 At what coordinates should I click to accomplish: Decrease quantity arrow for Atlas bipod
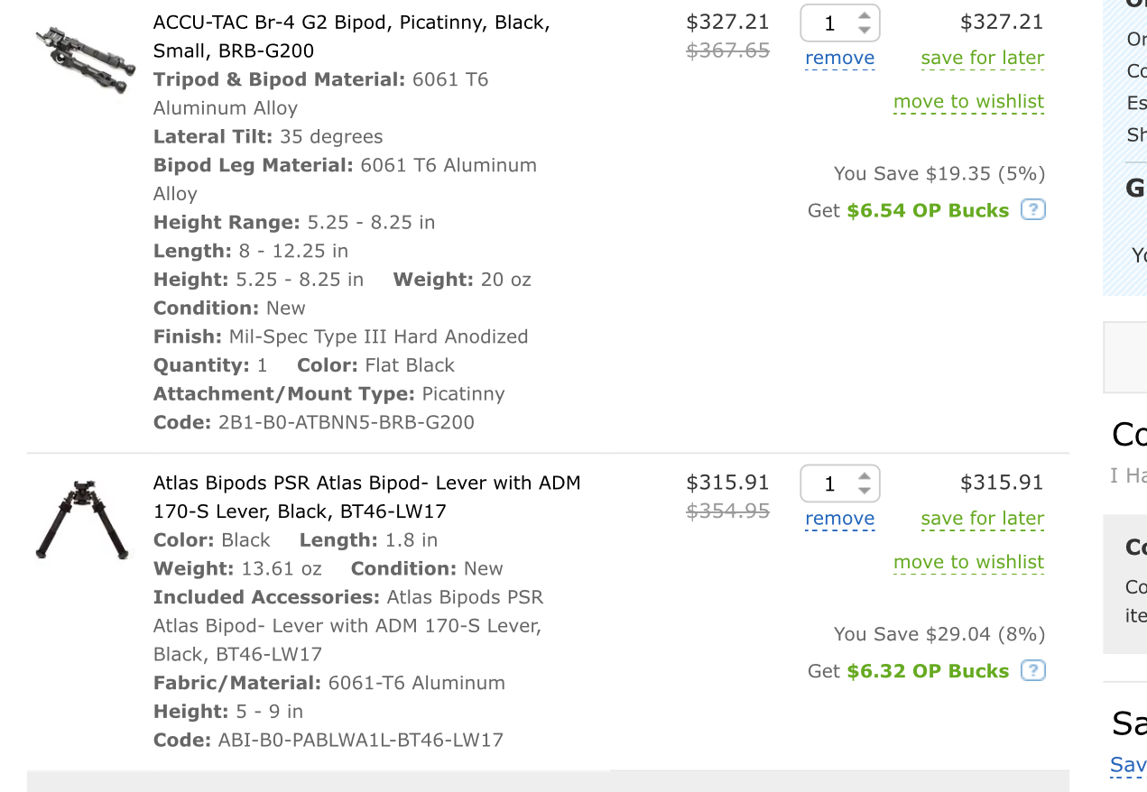865,492
